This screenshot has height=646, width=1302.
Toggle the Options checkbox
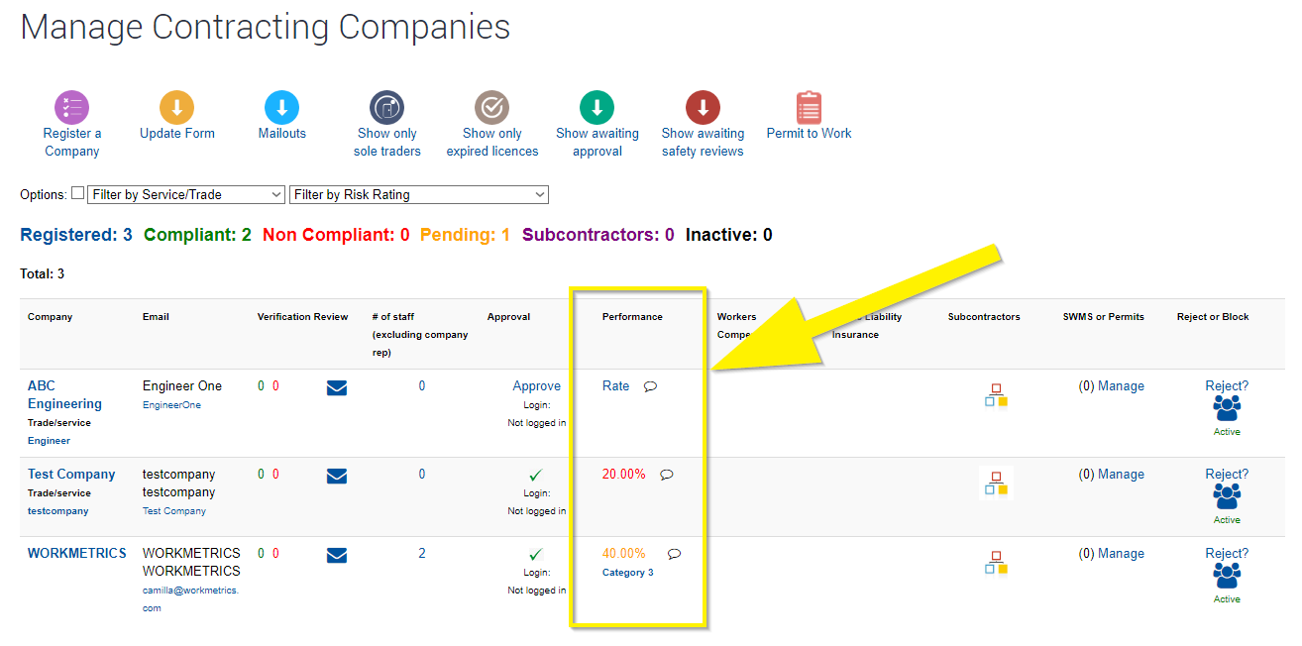78,193
